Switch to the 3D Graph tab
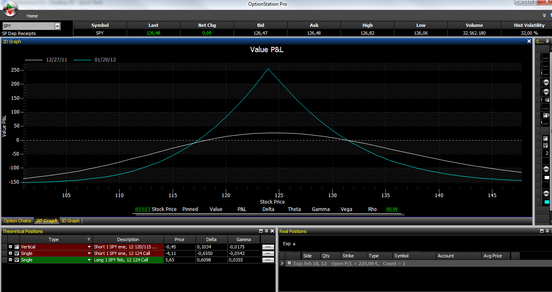Viewport: 552px width, 292px height. (x=70, y=221)
